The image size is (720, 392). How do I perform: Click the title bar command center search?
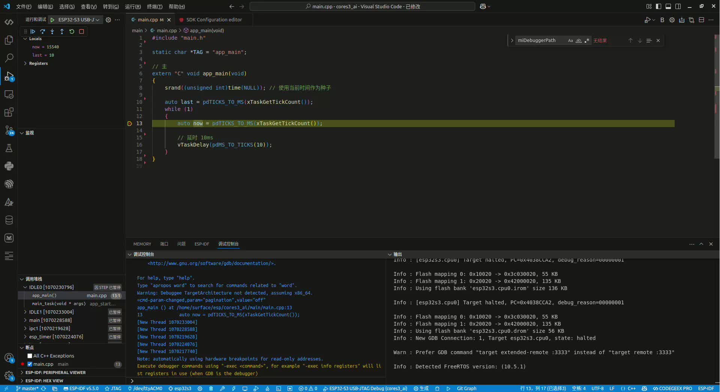pos(362,6)
